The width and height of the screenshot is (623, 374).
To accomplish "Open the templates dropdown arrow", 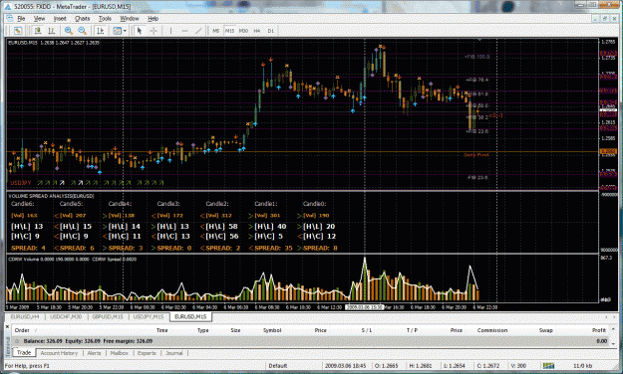I will coord(125,31).
